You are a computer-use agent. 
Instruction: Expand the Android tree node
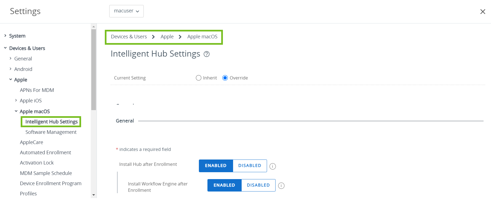[x=10, y=69]
